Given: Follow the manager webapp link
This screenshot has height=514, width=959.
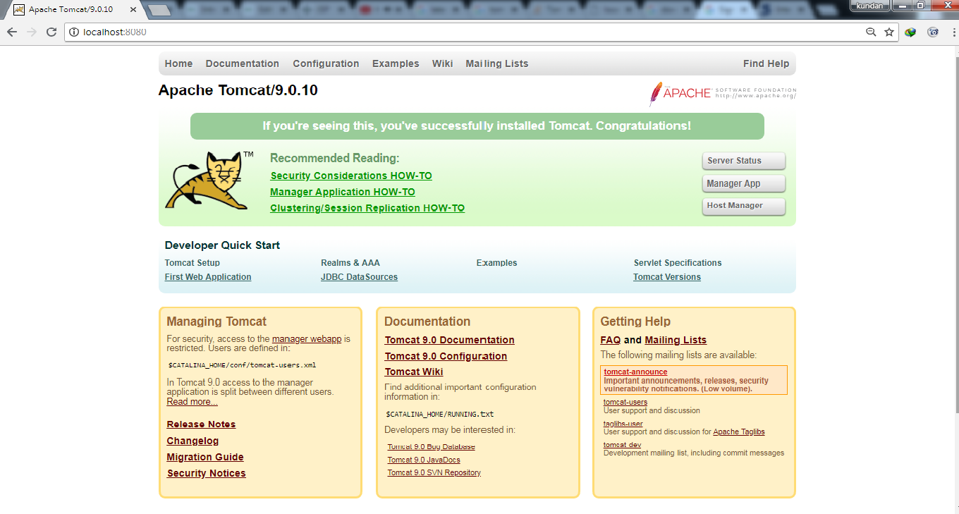Looking at the screenshot, I should (x=307, y=339).
